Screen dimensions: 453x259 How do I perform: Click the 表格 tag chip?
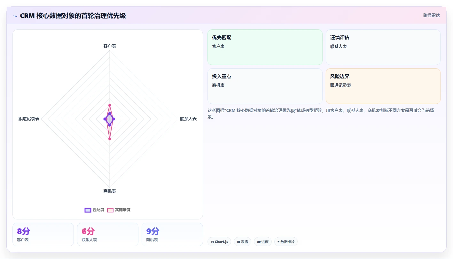242,242
